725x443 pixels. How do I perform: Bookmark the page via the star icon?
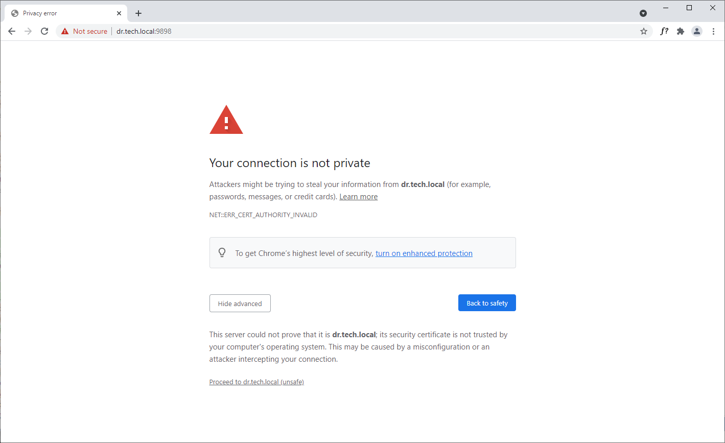coord(643,31)
